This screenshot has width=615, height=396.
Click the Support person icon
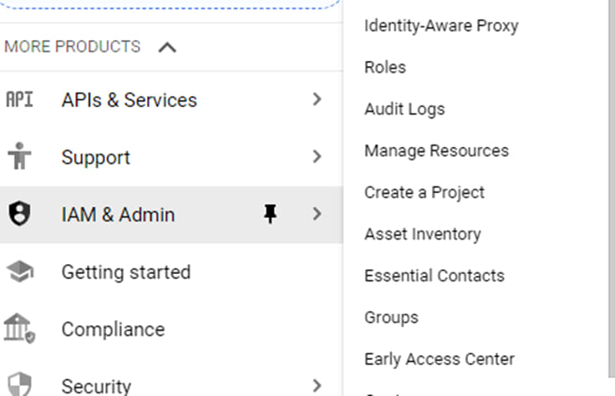point(19,156)
